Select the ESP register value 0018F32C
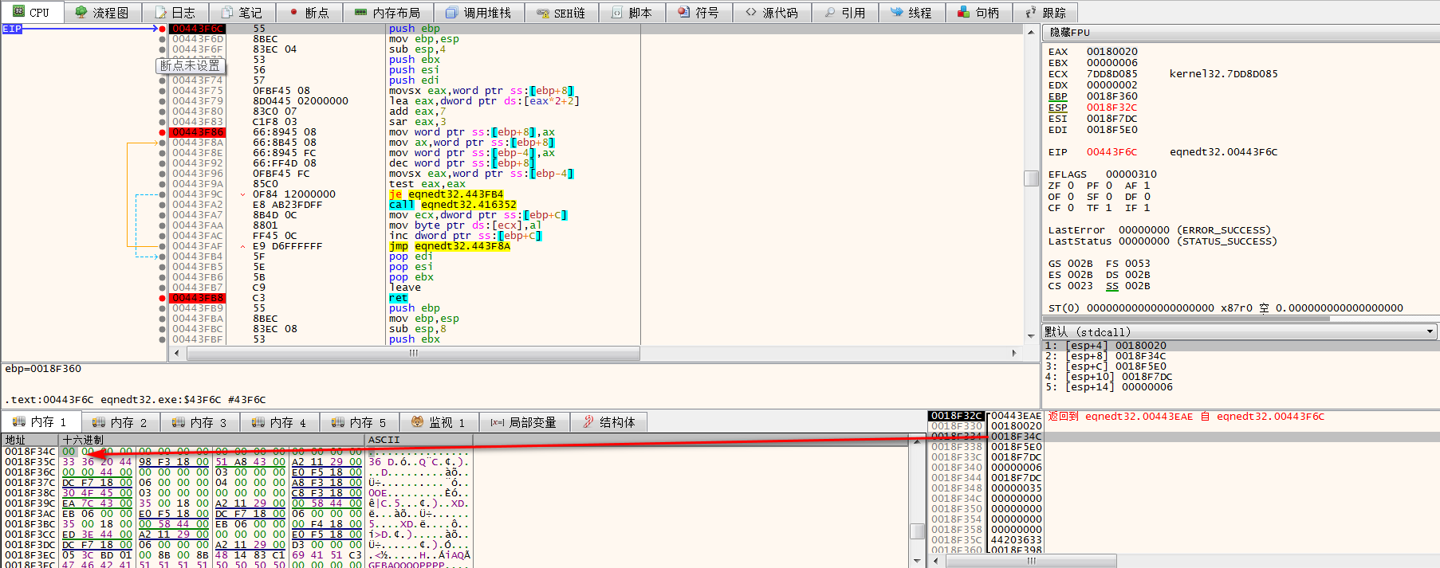The image size is (1440, 568). [1112, 108]
